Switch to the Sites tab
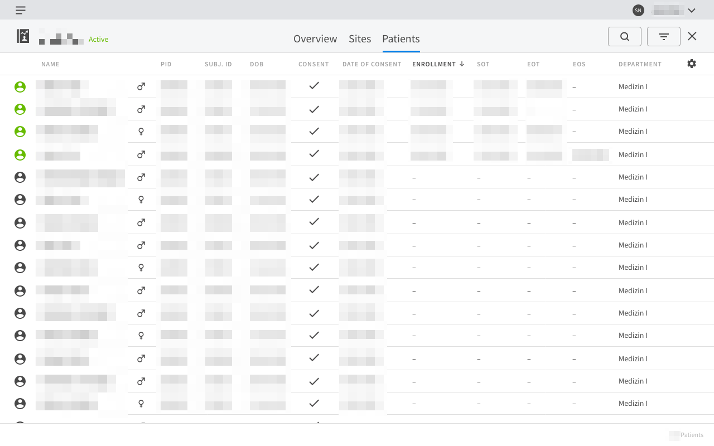The height and width of the screenshot is (446, 714). (x=360, y=38)
